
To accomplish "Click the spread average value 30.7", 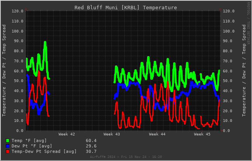I will point(91,151).
